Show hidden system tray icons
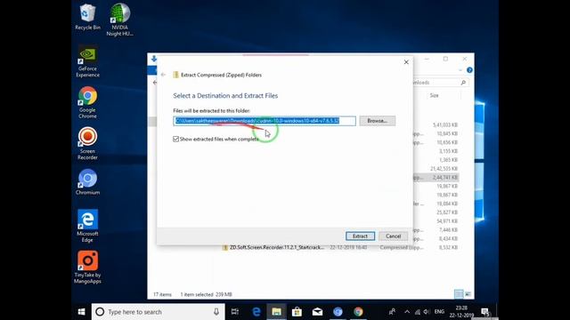This screenshot has width=570, height=320. [407, 312]
